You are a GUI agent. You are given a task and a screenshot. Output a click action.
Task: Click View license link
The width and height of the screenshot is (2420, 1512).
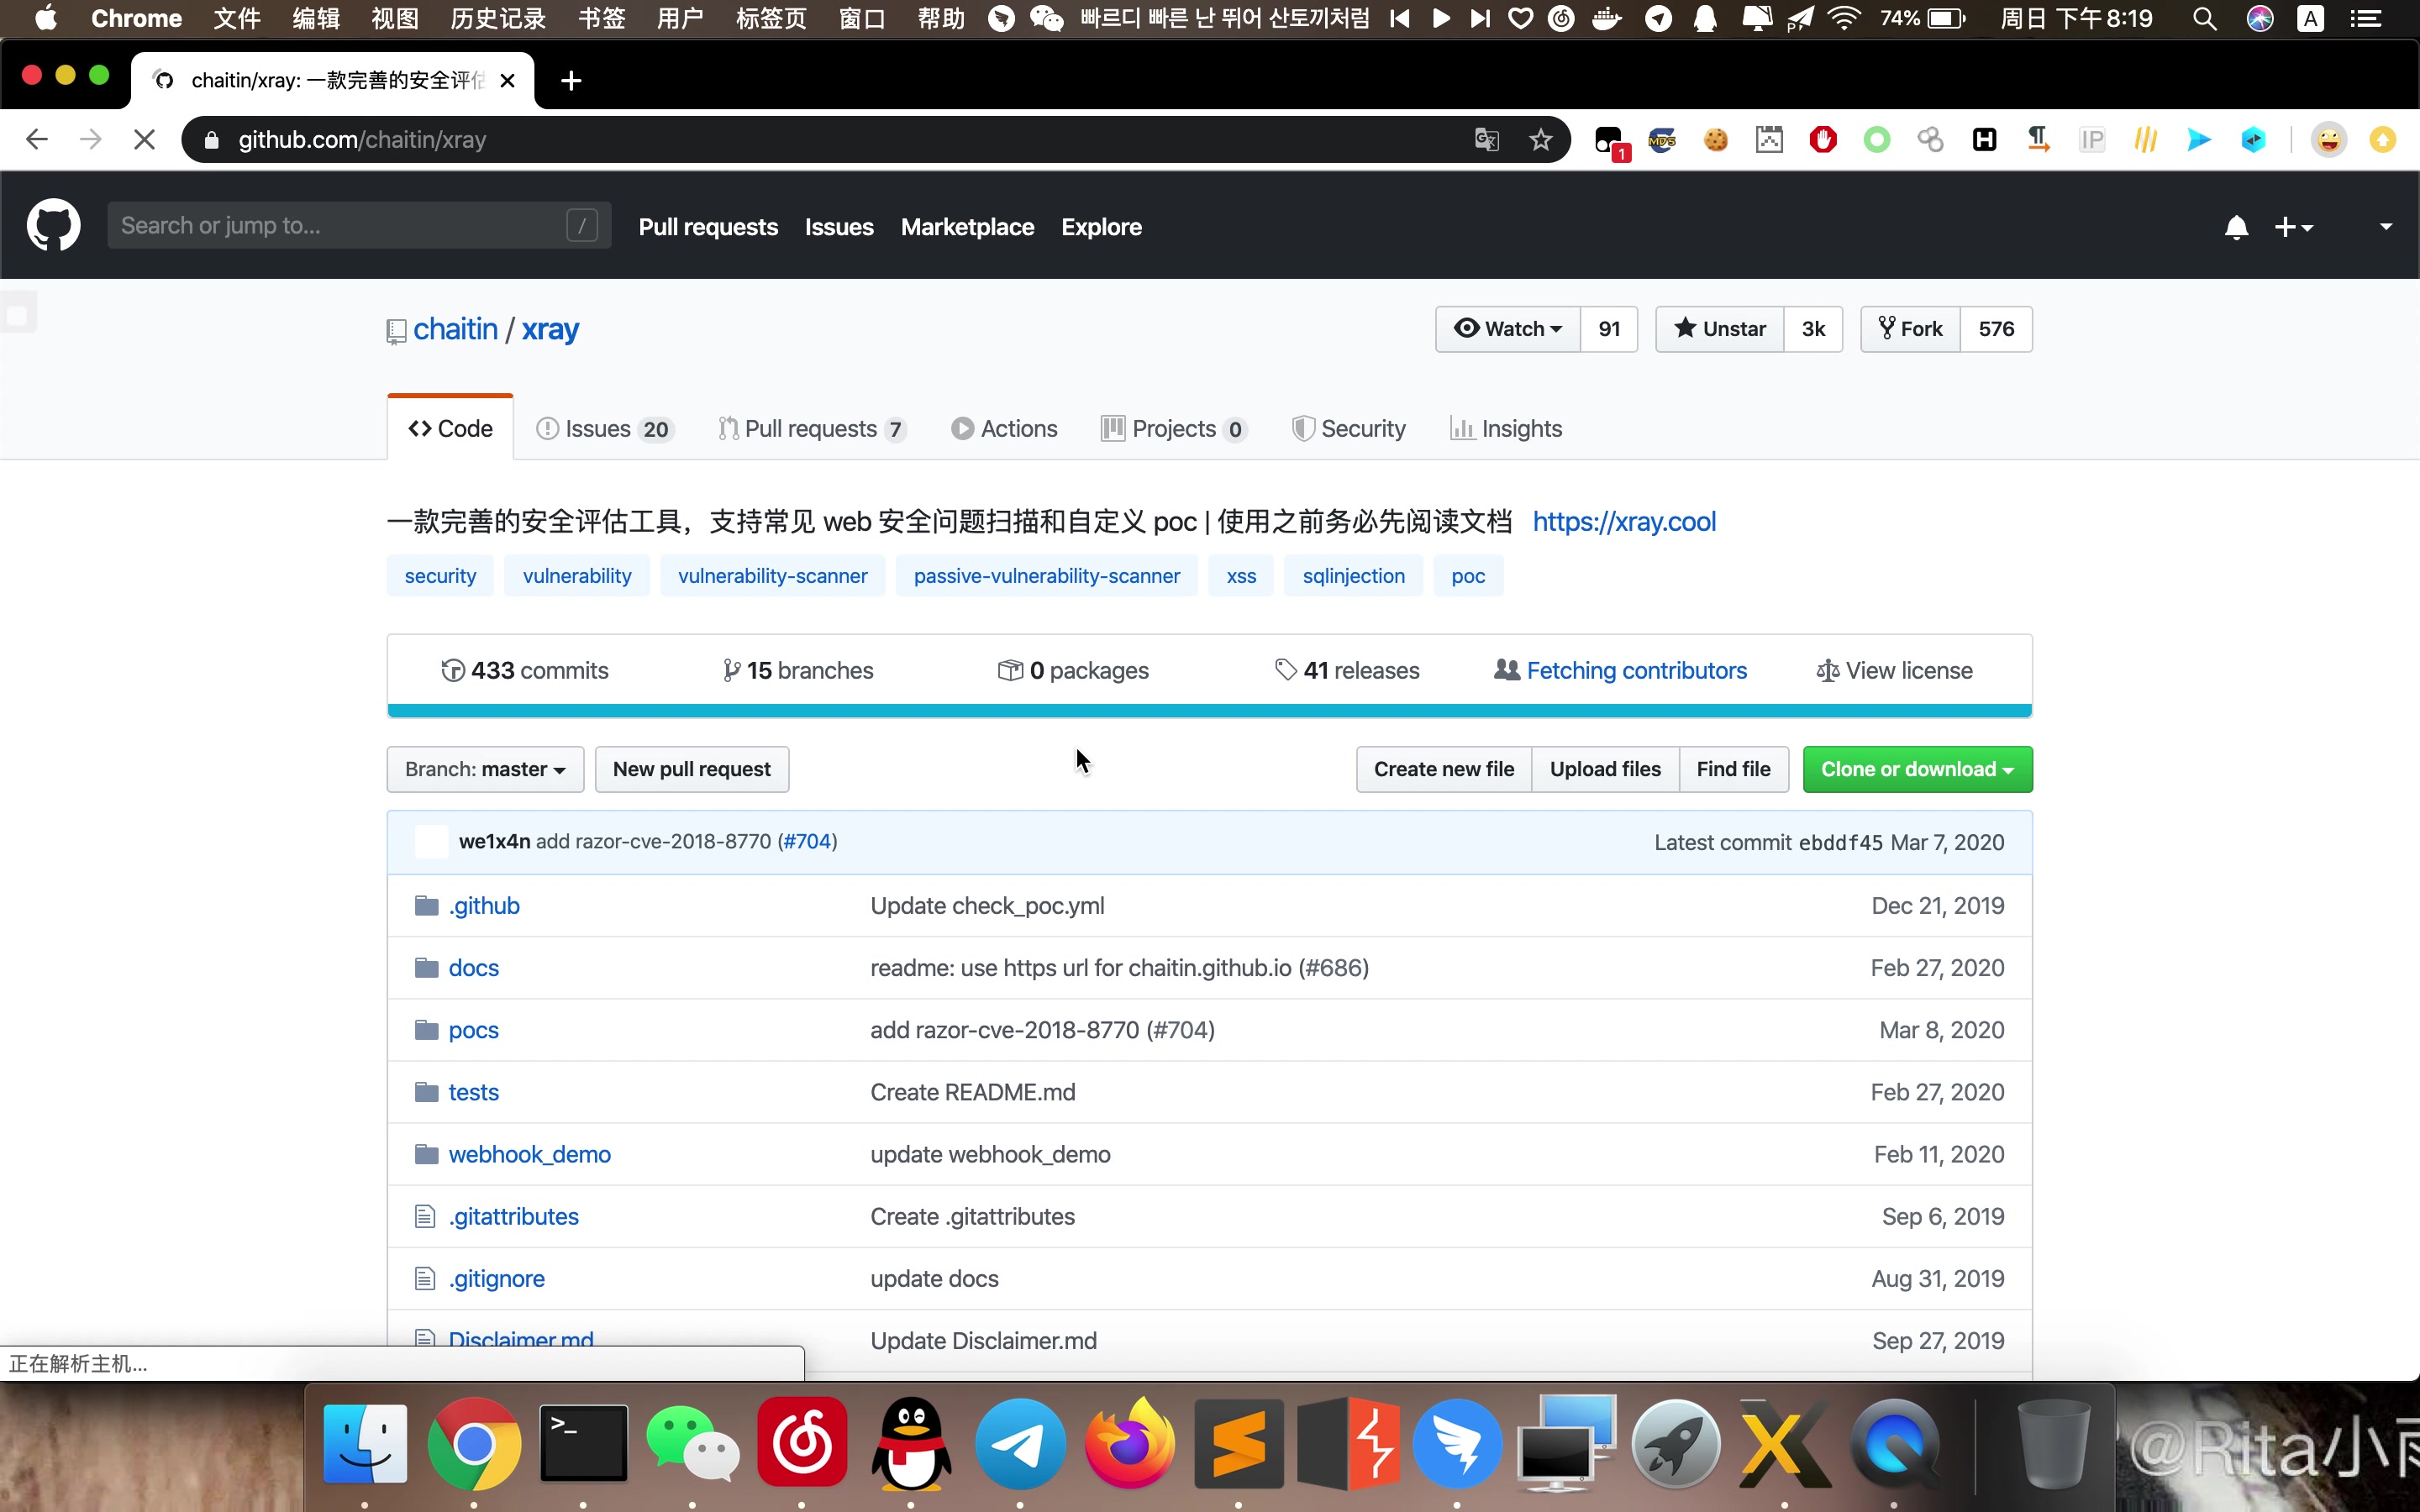tap(1894, 671)
